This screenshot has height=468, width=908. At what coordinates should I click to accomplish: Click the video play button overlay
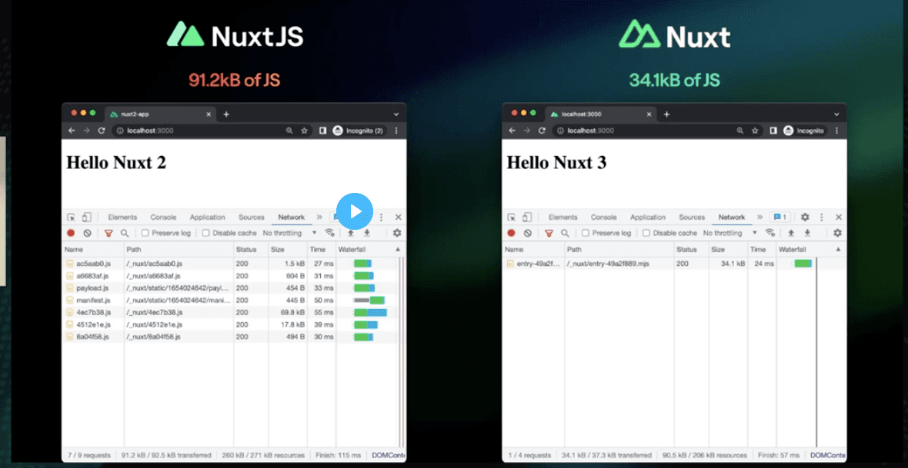pyautogui.click(x=355, y=211)
